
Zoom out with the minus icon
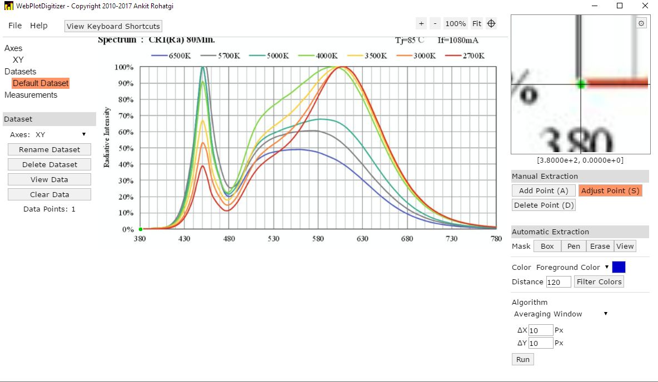point(435,23)
